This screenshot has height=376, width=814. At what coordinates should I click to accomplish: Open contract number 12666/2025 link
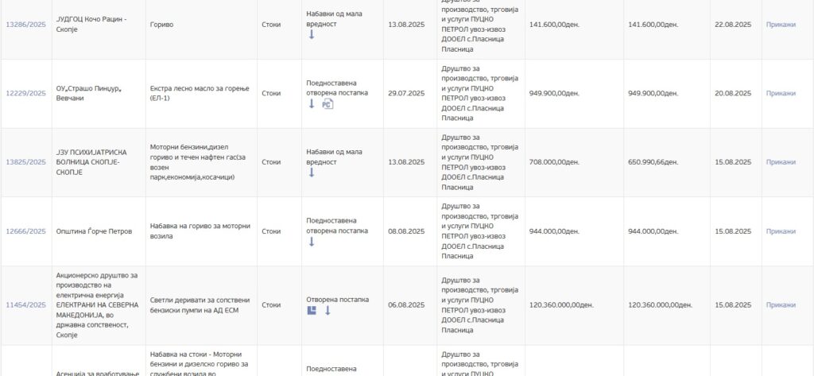tap(26, 231)
